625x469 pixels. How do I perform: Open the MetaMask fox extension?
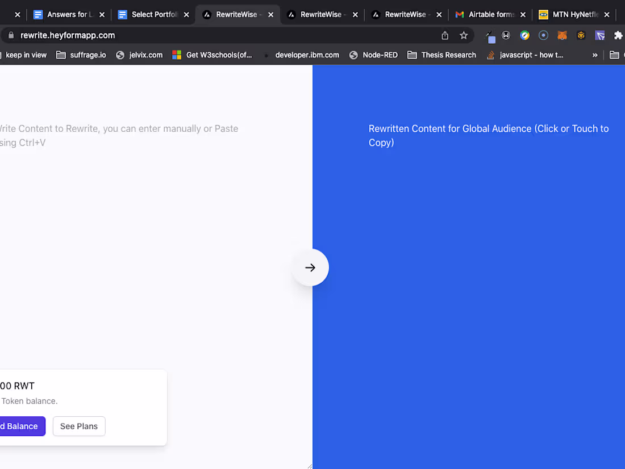[562, 35]
